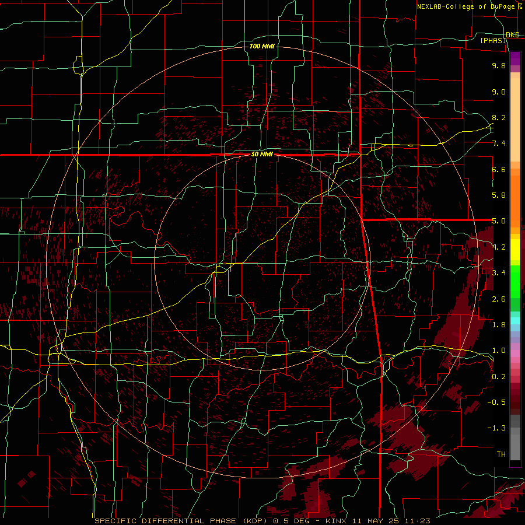Click the 50 NMI range ring label
Screen dimensions: 525x525
pos(262,155)
